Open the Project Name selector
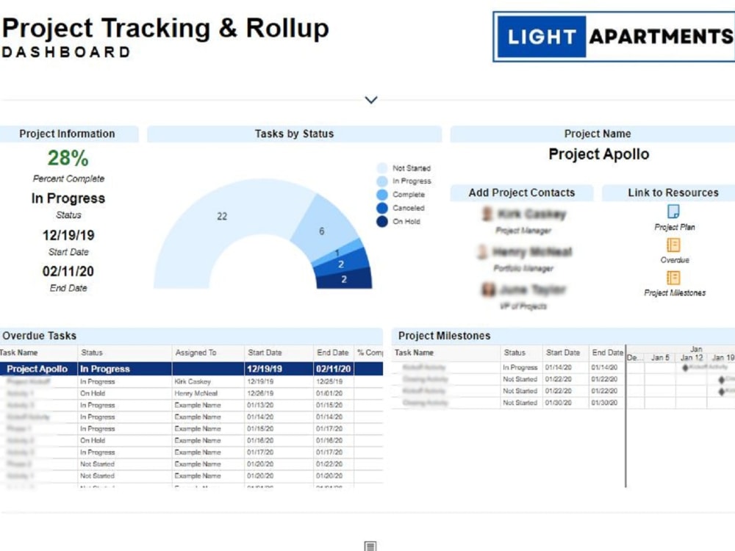Viewport: 735px width, 551px height. pos(598,134)
